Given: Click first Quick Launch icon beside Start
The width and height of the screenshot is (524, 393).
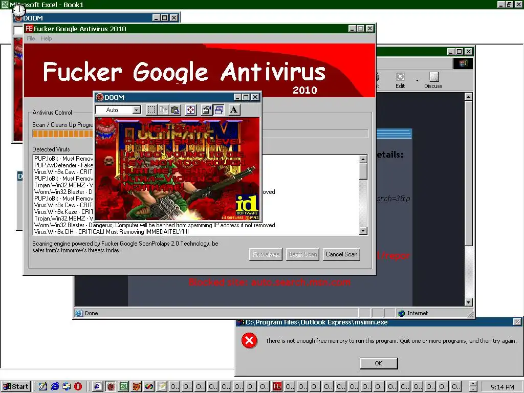Looking at the screenshot, I should click(x=43, y=386).
